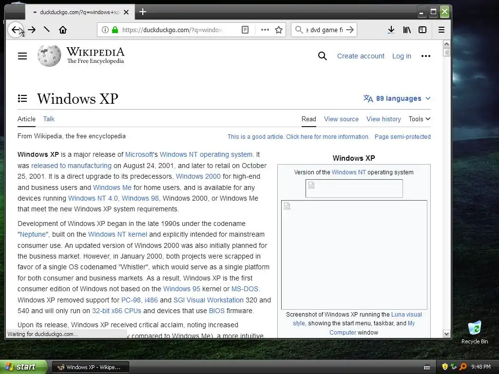Follow the BIOS link
The image size is (499, 374).
(217, 311)
